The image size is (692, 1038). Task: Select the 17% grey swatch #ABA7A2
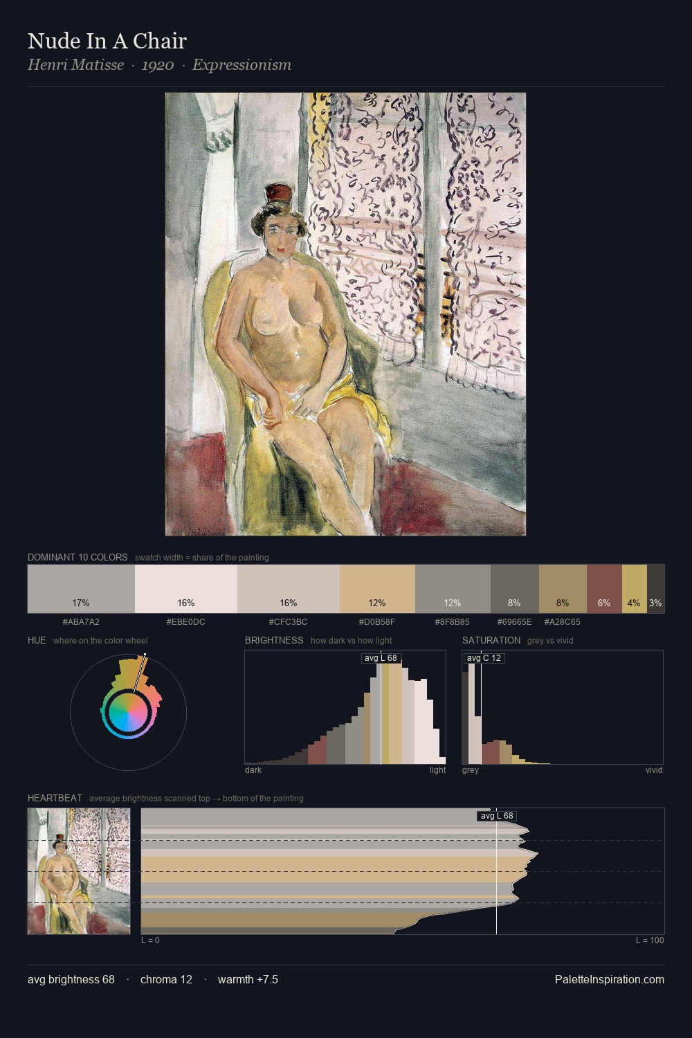pos(81,589)
